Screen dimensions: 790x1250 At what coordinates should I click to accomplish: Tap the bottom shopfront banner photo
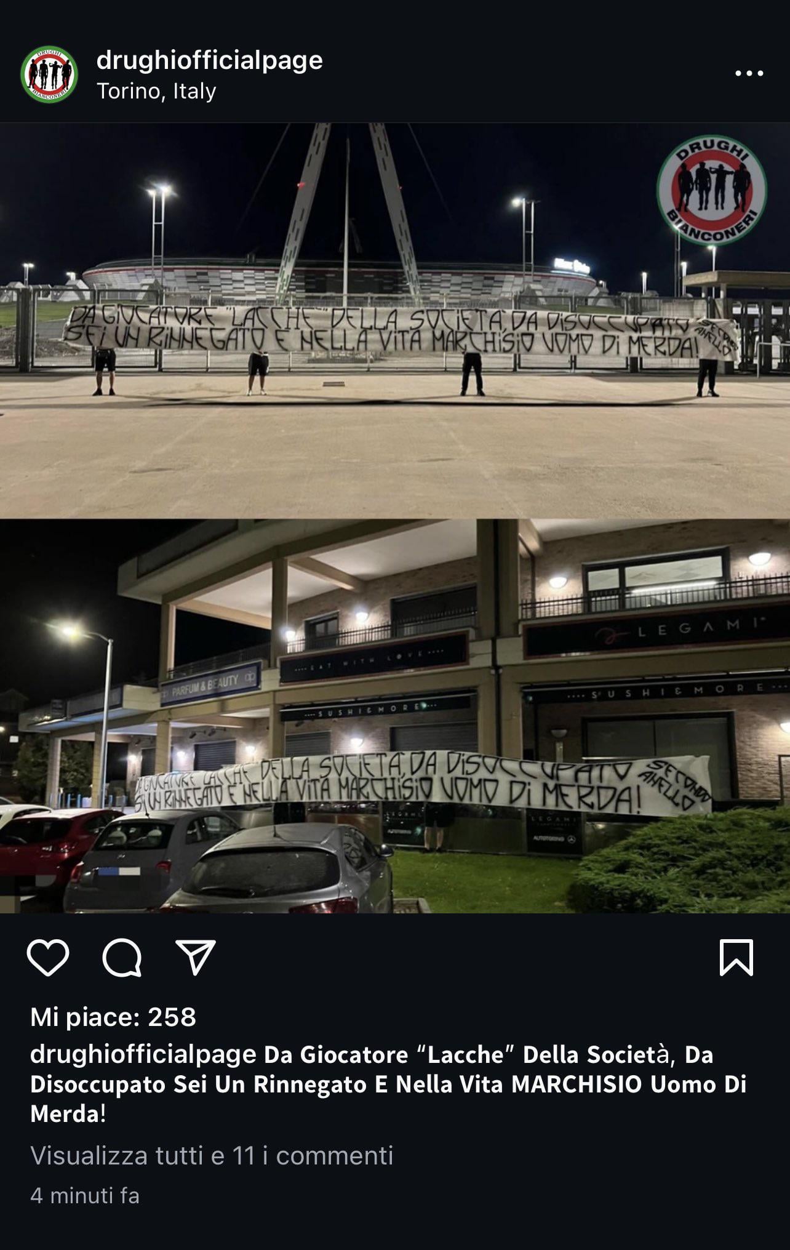click(x=395, y=716)
